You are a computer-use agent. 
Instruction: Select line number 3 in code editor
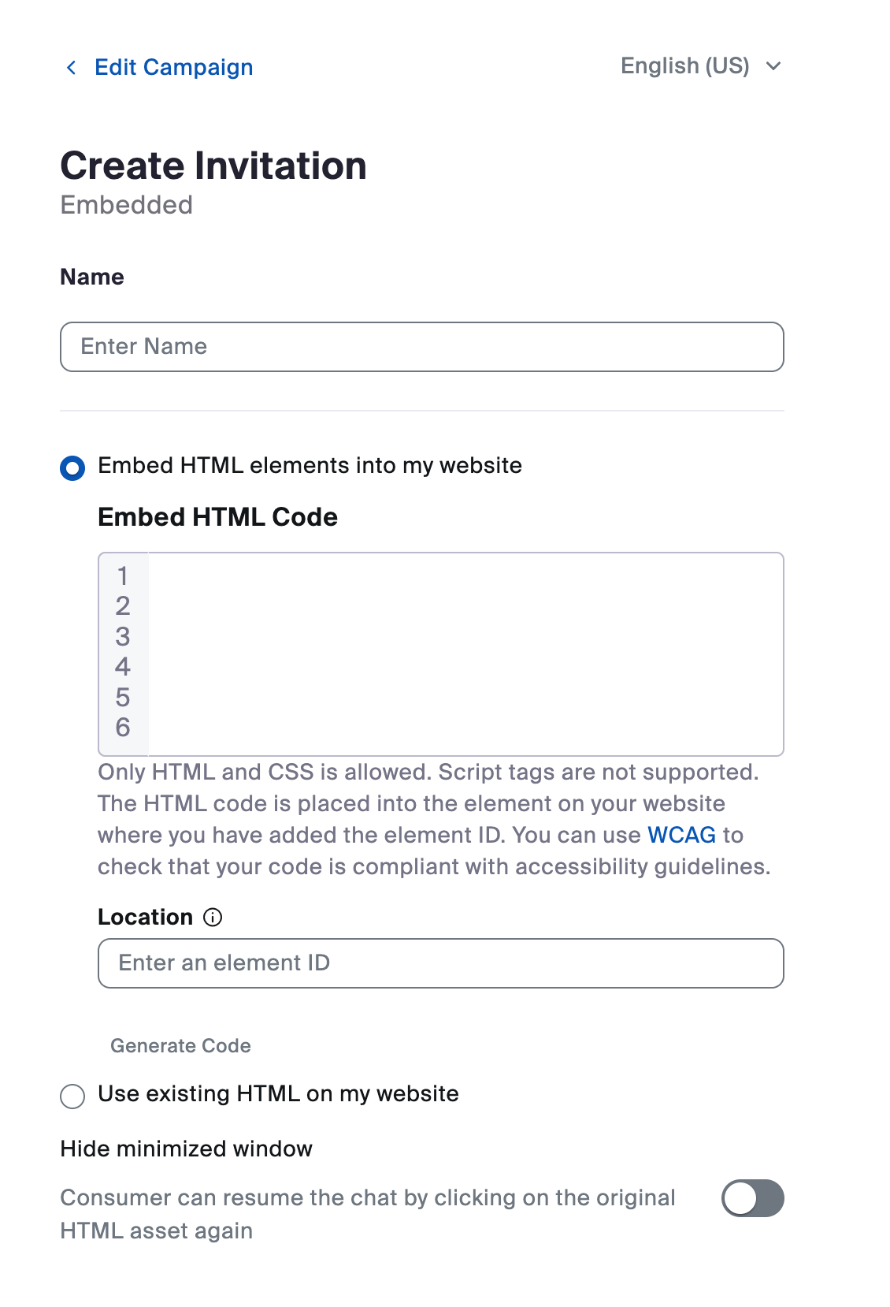click(123, 638)
